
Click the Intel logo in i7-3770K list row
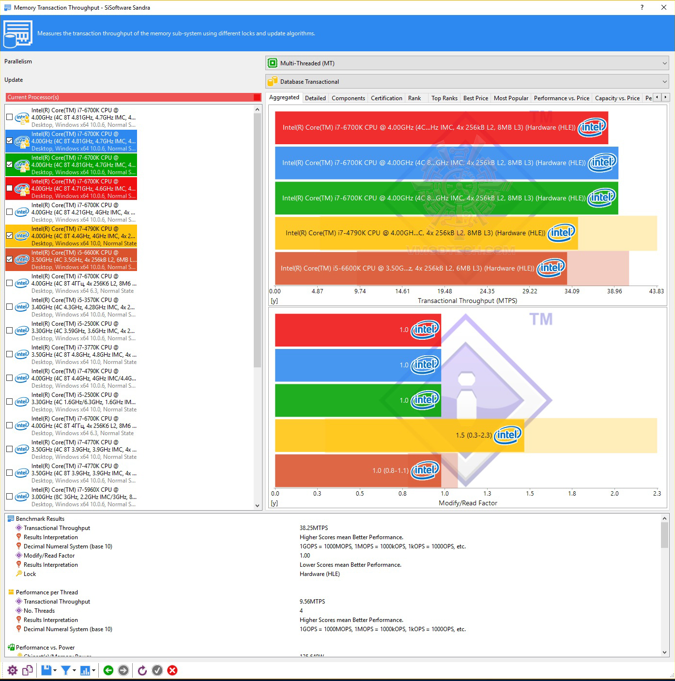click(22, 354)
